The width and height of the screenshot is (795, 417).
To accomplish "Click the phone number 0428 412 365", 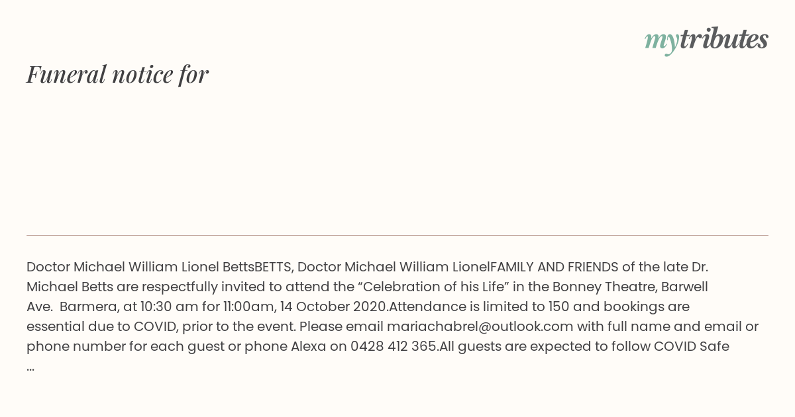I will click(x=394, y=346).
